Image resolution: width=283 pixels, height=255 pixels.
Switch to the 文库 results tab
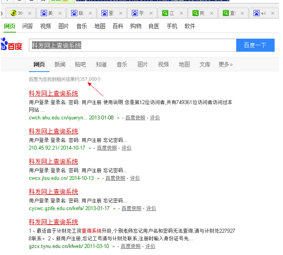click(x=205, y=64)
